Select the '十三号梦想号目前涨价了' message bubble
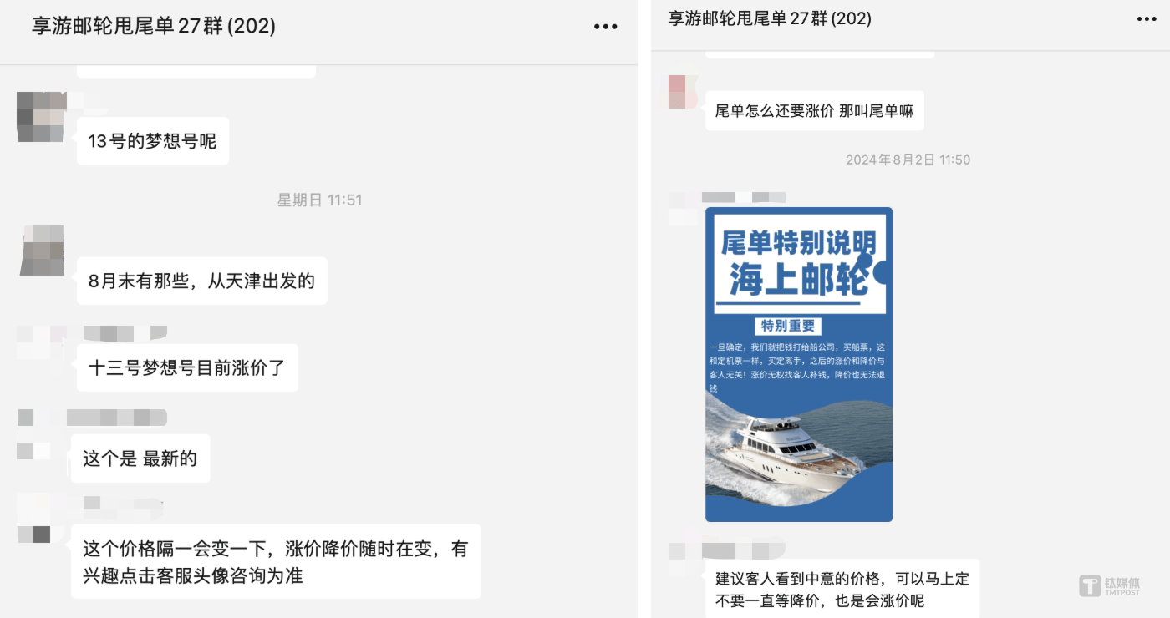 pyautogui.click(x=187, y=367)
